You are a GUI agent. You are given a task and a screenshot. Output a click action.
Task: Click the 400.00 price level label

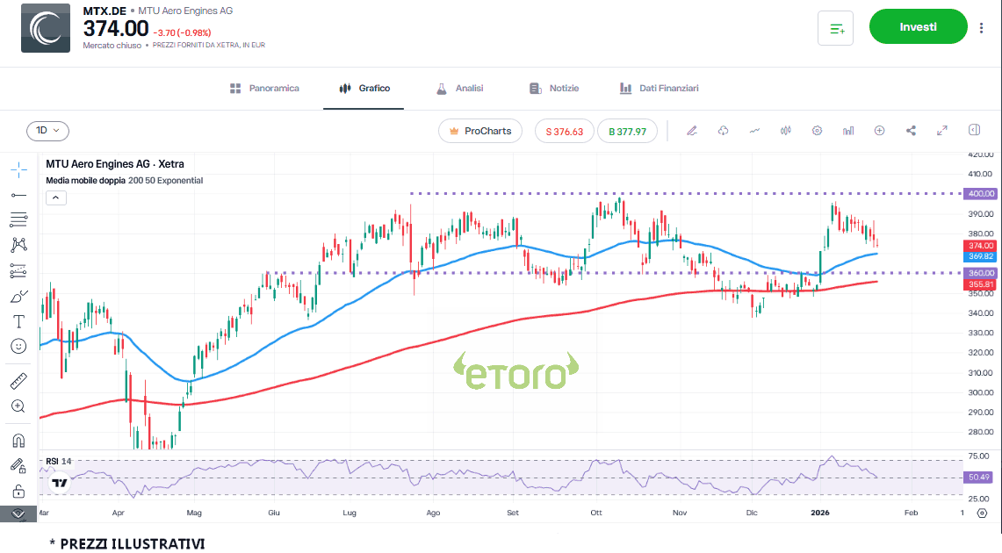pos(980,193)
